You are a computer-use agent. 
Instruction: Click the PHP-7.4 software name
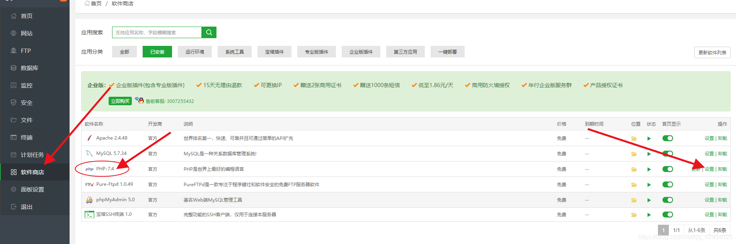(105, 169)
